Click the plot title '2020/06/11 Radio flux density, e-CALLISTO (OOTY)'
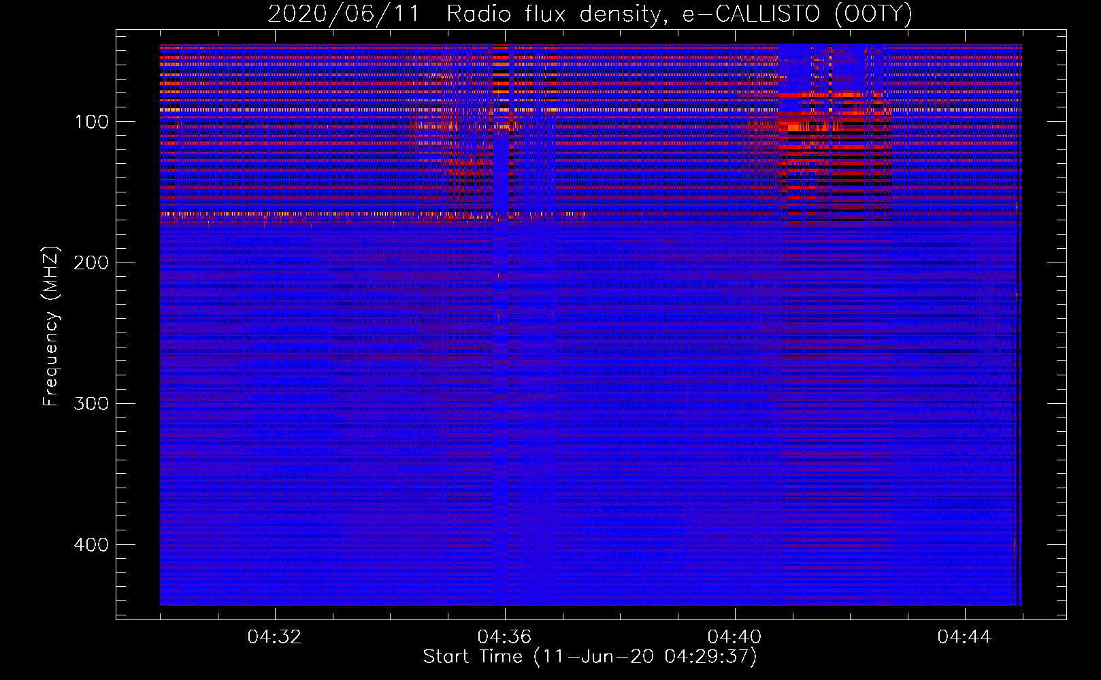The width and height of the screenshot is (1101, 680). pos(589,14)
